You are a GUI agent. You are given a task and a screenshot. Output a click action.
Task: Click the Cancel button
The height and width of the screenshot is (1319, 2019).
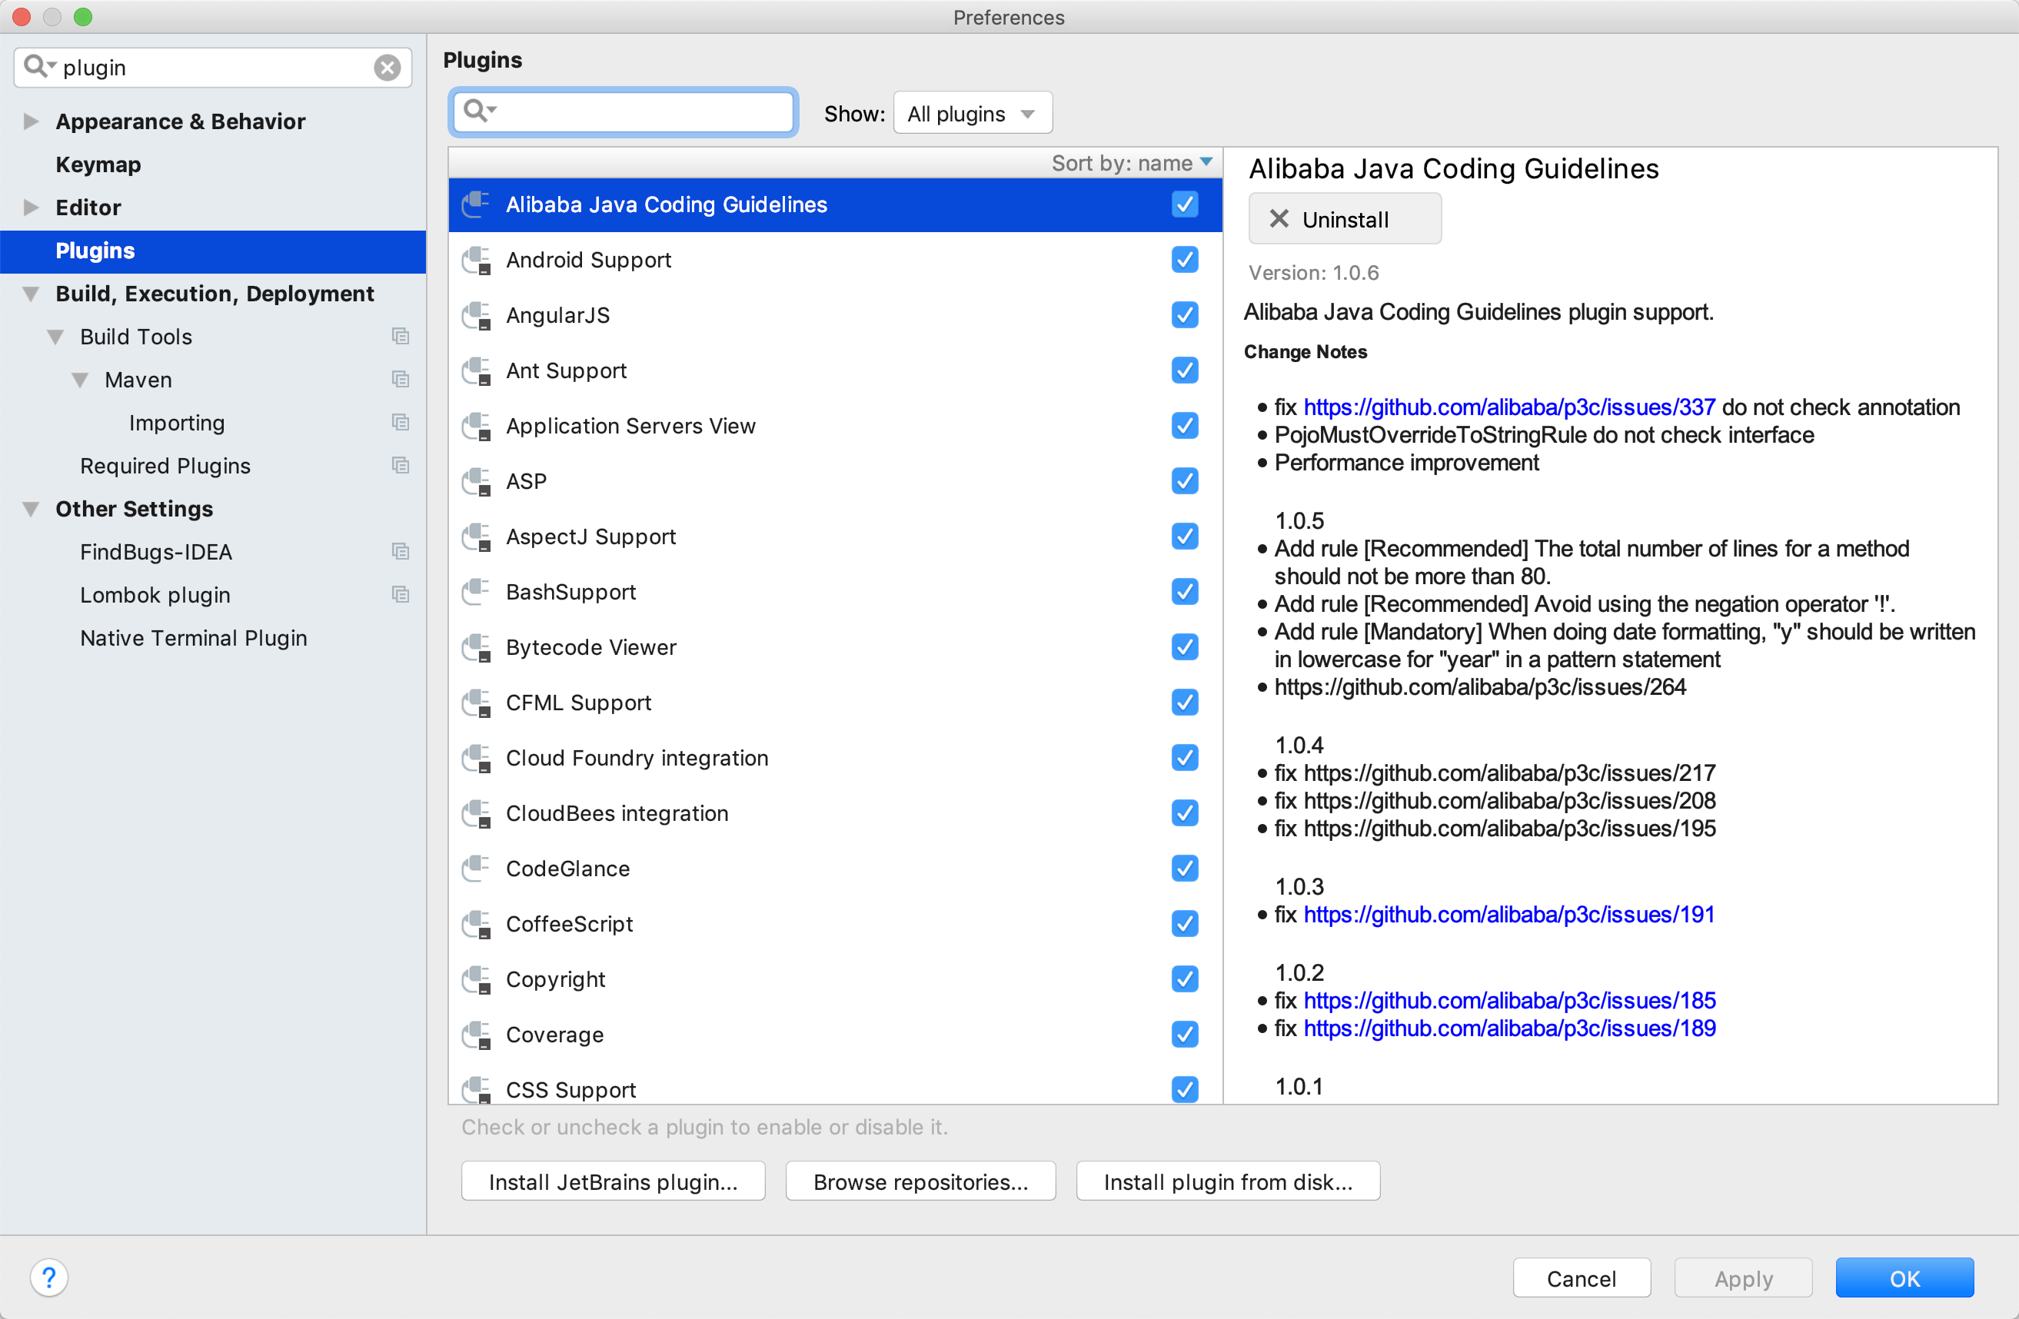point(1582,1278)
